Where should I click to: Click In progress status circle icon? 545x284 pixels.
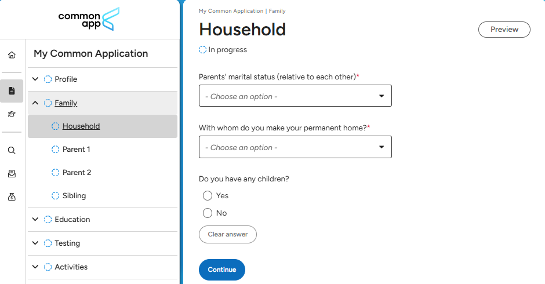click(x=203, y=50)
